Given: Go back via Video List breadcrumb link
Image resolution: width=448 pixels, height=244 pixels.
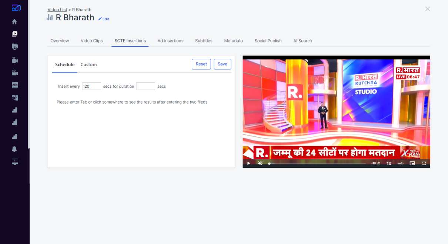Looking at the screenshot, I should coord(57,10).
